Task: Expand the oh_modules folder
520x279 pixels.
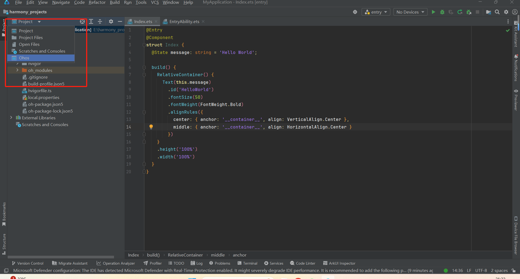Action: (x=17, y=70)
